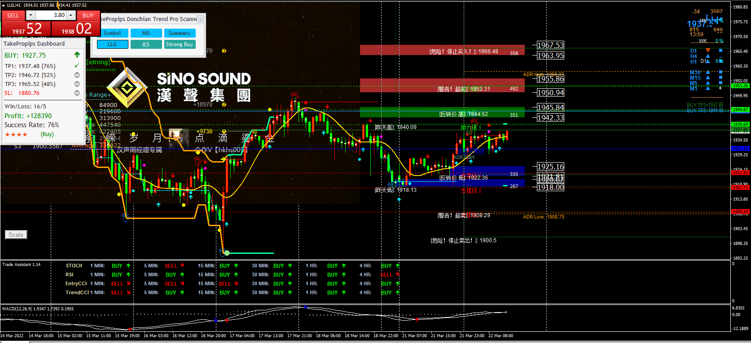The image size is (751, 343).
Task: Select the LLG symbol button in scanner
Action: tap(112, 44)
